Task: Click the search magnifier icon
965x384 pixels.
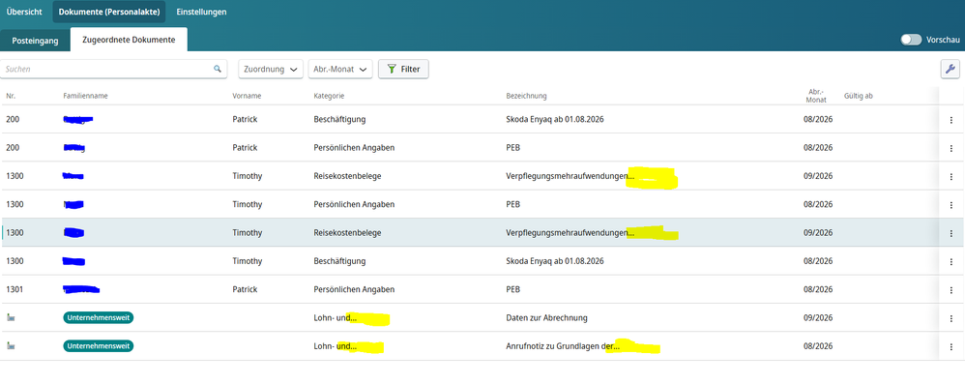Action: click(218, 69)
